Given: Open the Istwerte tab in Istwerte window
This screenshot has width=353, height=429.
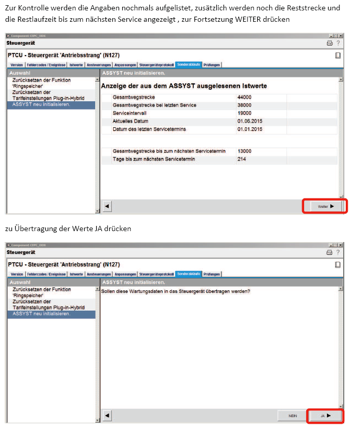Looking at the screenshot, I should coord(76,65).
